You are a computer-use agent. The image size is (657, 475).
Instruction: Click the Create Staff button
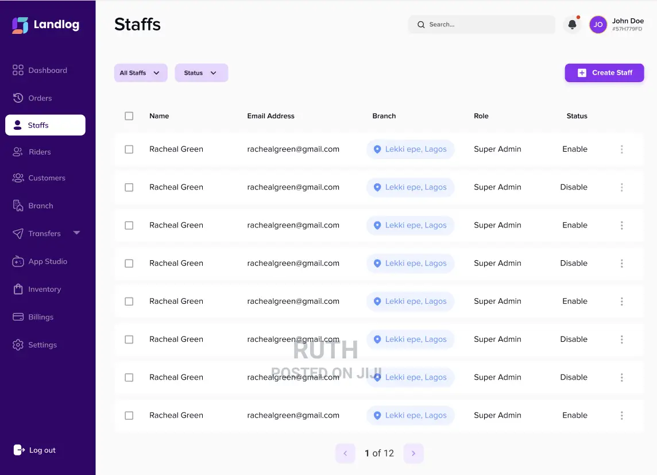click(x=604, y=73)
